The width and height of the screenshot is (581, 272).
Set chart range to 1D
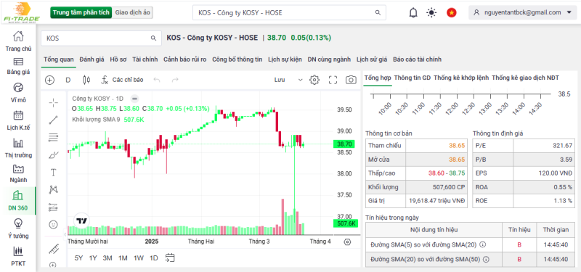coord(153,258)
